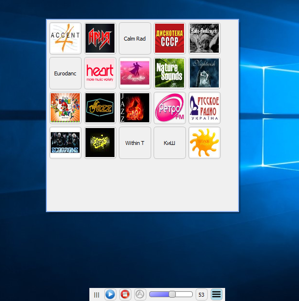Play the Nature Sounds station
Image resolution: width=299 pixels, height=301 pixels.
pos(170,73)
